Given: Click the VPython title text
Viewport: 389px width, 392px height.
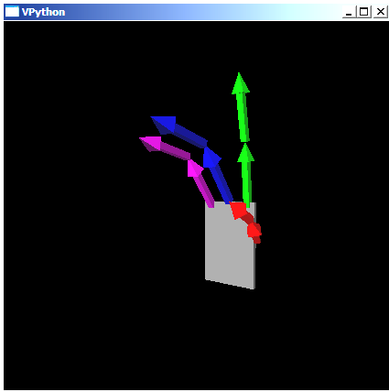Looking at the screenshot, I should tap(43, 12).
